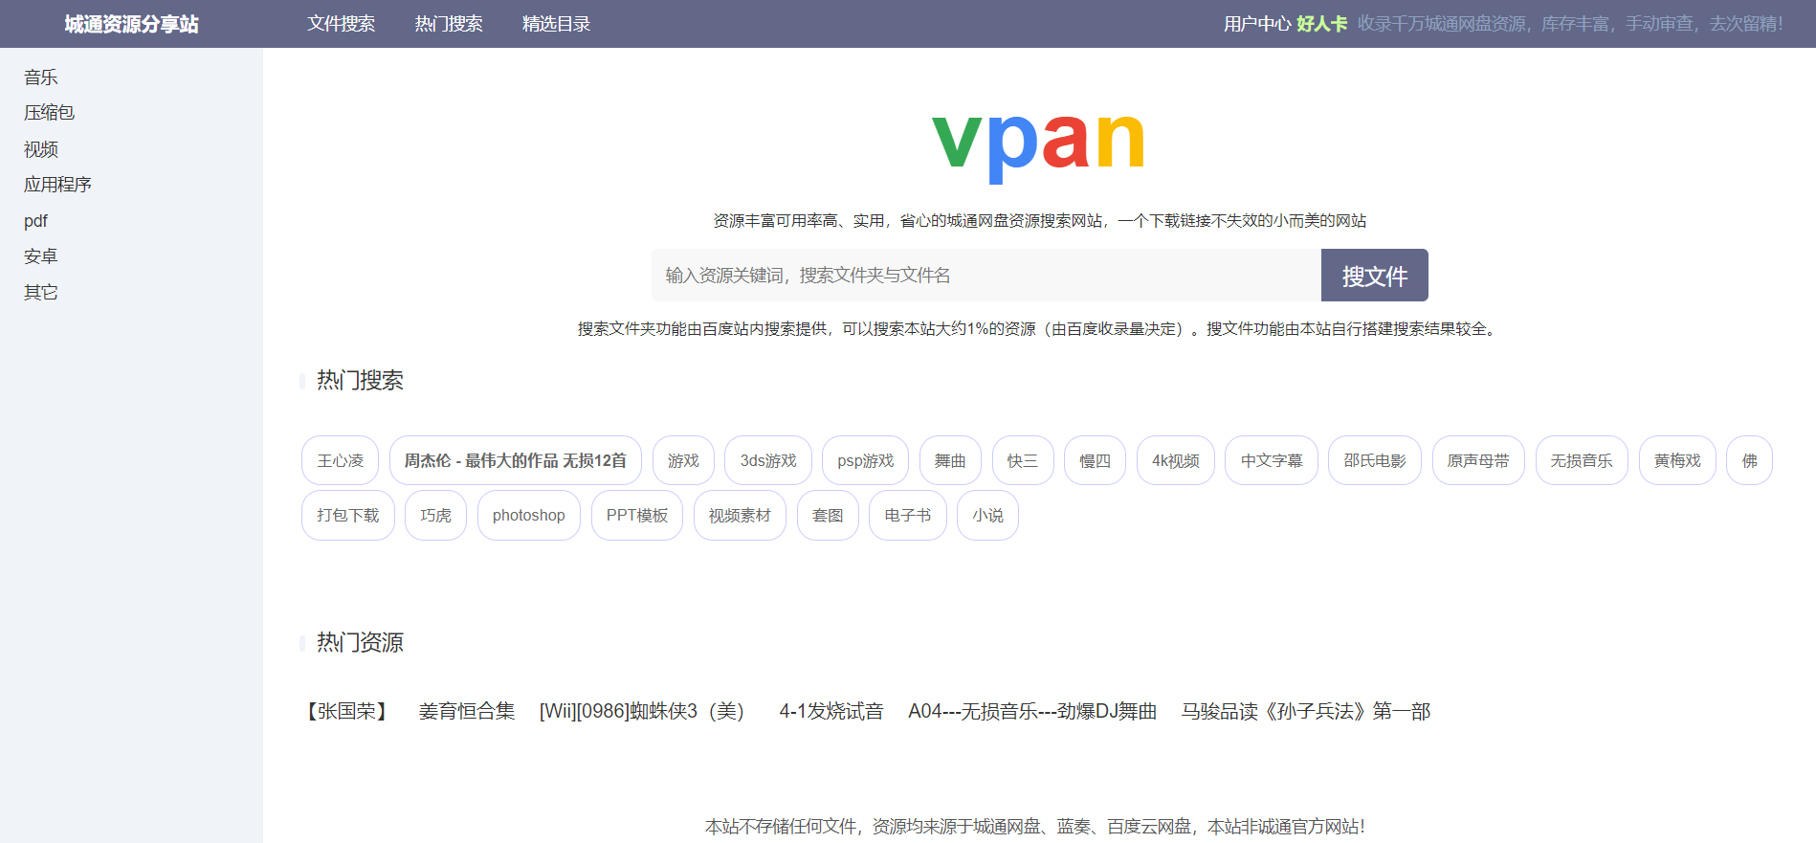Viewport: 1816px width, 843px height.
Task: Focus the resource keyword search field
Action: [986, 276]
